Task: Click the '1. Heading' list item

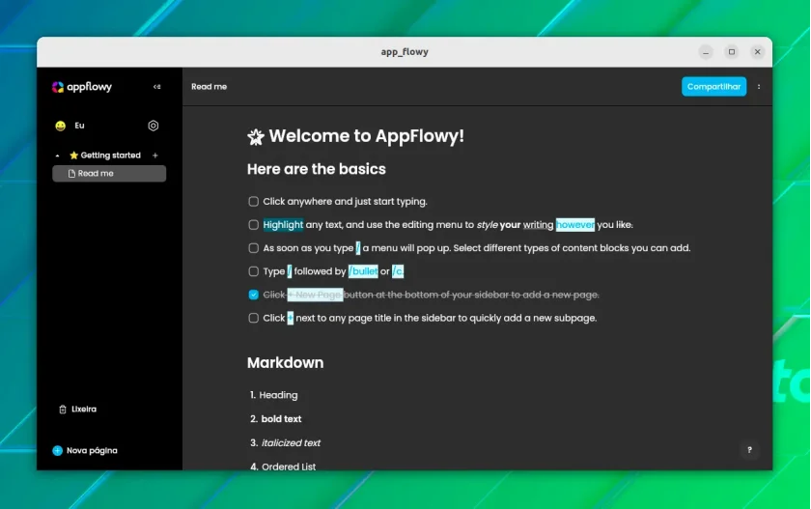Action: pyautogui.click(x=274, y=395)
